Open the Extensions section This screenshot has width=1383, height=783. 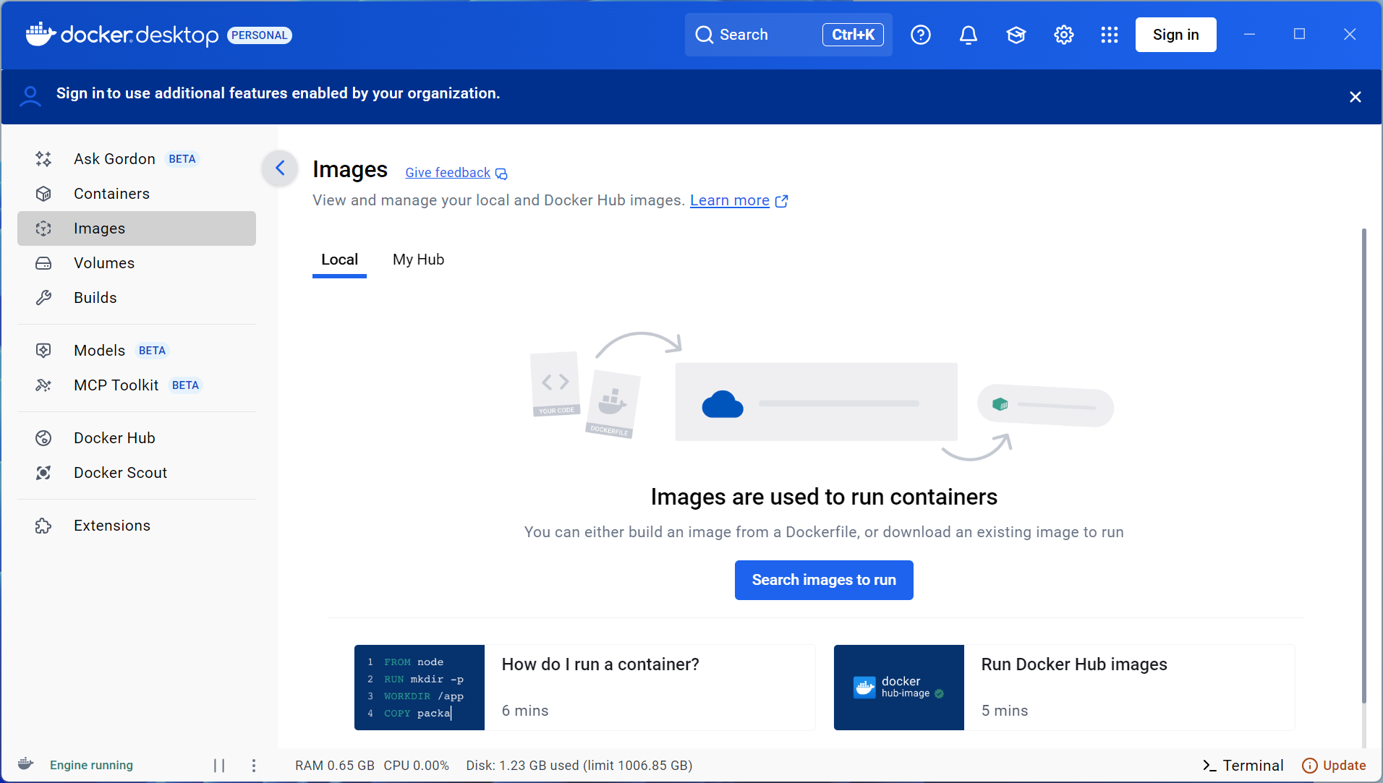click(137, 526)
